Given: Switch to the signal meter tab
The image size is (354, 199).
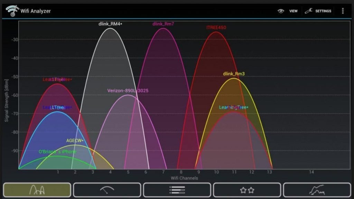Looking at the screenshot, I should [x=107, y=190].
